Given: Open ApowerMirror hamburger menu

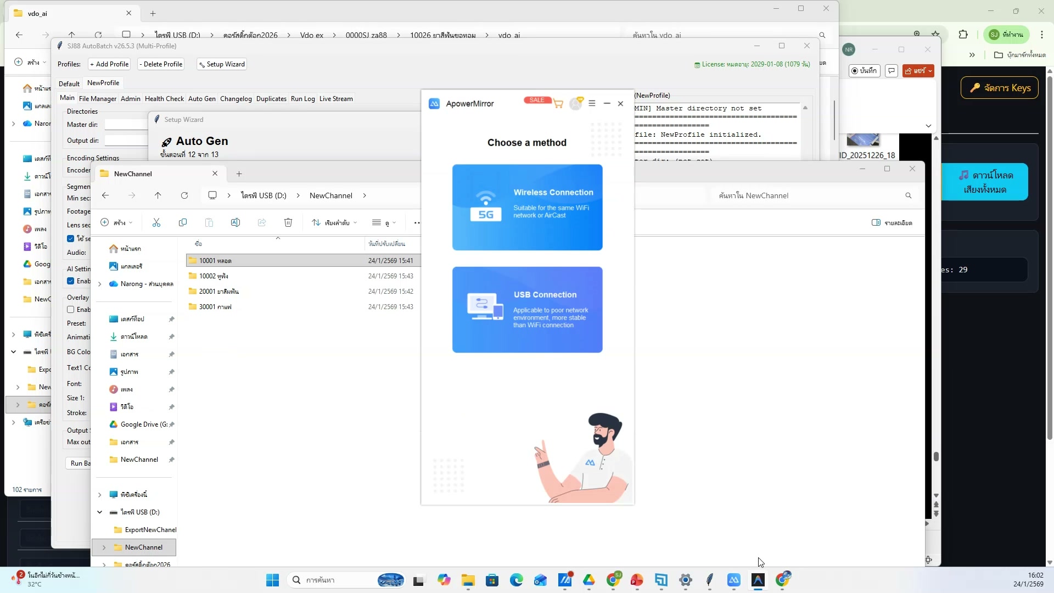Looking at the screenshot, I should point(592,103).
